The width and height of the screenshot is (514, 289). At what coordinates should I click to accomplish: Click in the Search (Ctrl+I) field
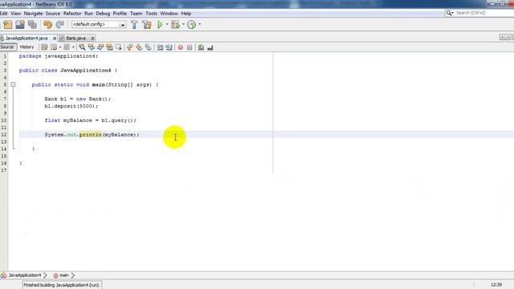483,13
